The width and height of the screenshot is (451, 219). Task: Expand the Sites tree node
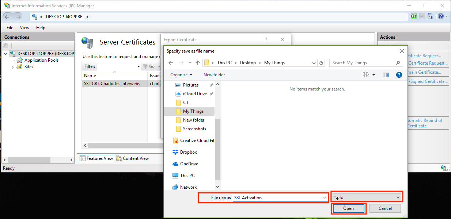tap(13, 67)
